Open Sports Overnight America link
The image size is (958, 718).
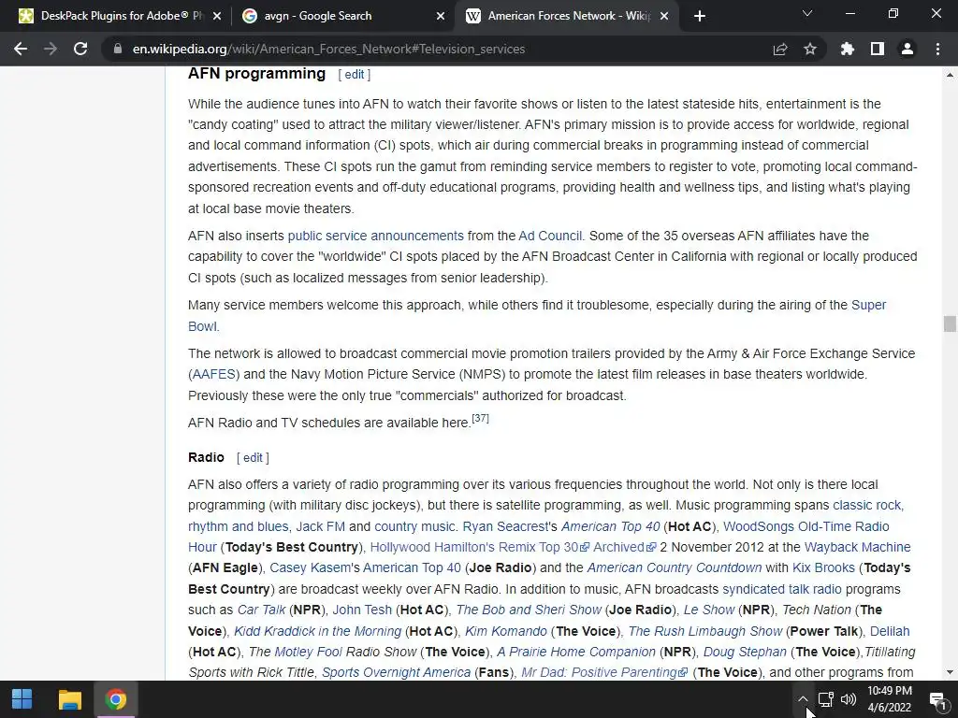tap(396, 673)
